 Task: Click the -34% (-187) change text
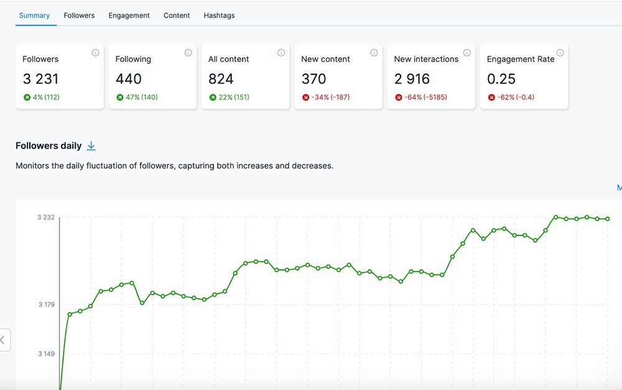tap(330, 97)
